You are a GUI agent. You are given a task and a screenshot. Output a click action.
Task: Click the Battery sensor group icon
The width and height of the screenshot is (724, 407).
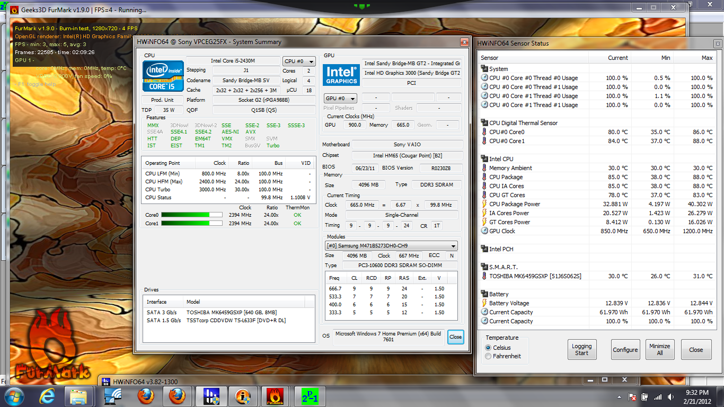click(484, 294)
